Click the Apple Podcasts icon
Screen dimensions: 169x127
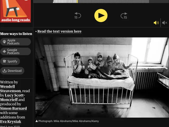pyautogui.click(x=4, y=42)
